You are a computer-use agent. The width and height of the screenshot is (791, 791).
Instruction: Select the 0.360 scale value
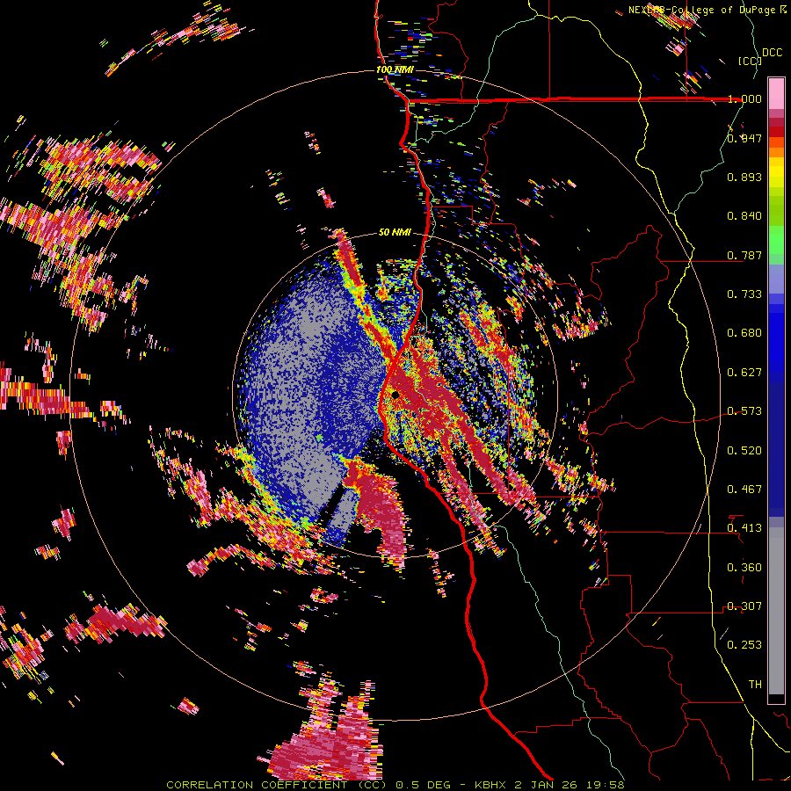(744, 567)
